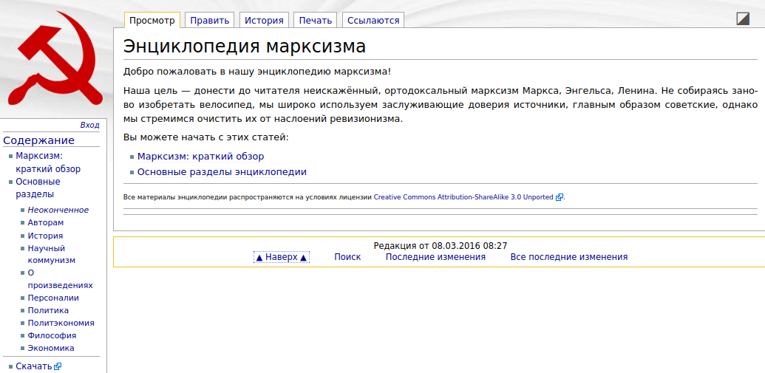
Task: Open Все последние изменения link
Action: [568, 257]
